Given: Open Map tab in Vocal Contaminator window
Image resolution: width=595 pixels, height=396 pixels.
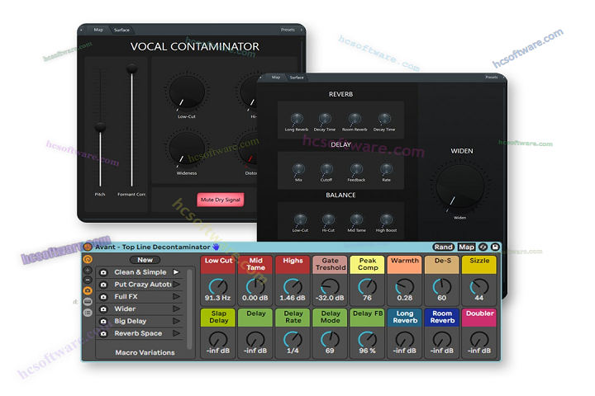Looking at the screenshot, I should pos(98,30).
